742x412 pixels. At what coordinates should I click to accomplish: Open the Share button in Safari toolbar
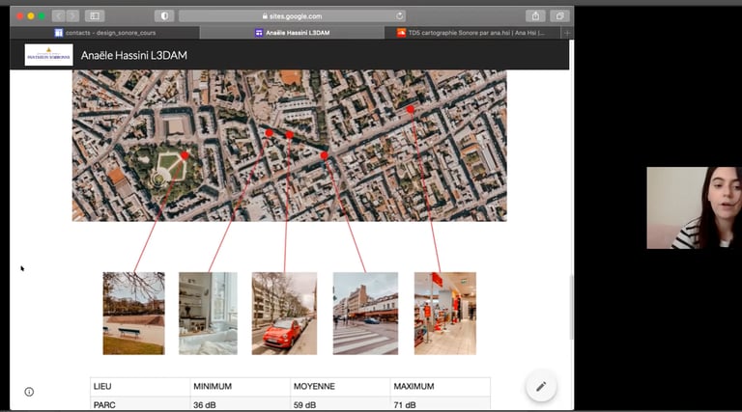535,16
